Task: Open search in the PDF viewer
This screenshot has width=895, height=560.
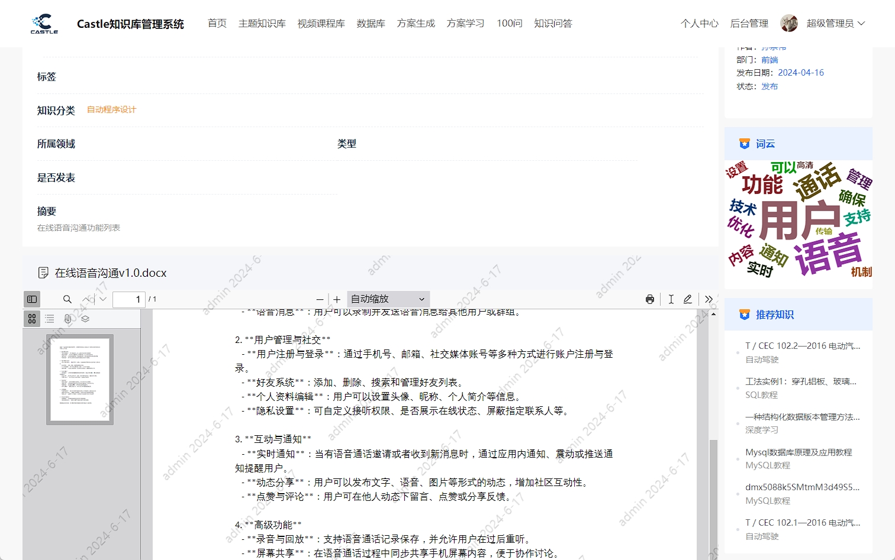Action: 67,299
